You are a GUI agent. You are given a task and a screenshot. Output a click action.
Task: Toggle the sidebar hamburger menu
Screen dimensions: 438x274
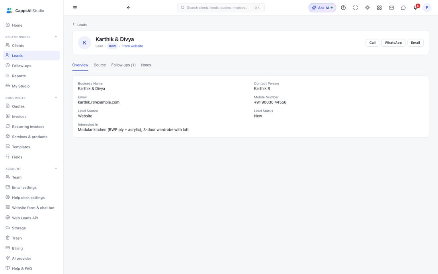[75, 8]
